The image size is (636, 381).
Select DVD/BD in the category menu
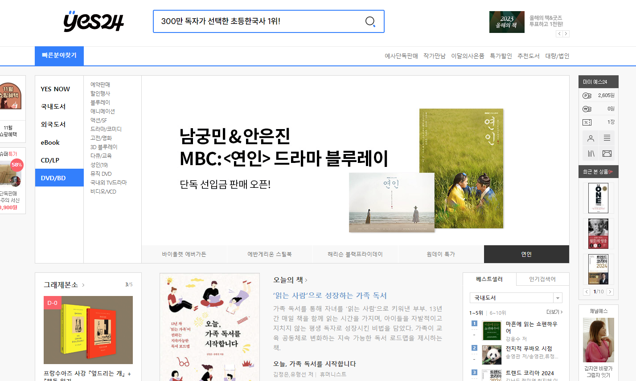(x=59, y=178)
